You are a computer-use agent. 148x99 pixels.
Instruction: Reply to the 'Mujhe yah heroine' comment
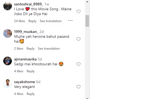[x=31, y=49]
